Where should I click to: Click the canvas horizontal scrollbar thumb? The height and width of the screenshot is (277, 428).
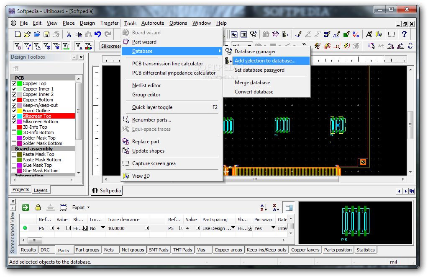click(x=255, y=179)
